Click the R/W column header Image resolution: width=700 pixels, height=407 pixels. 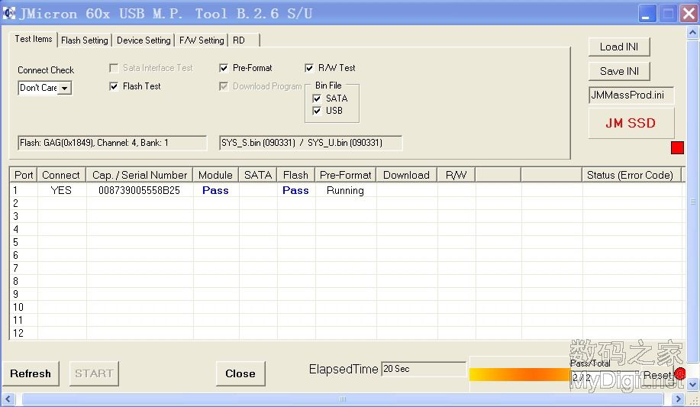coord(456,175)
